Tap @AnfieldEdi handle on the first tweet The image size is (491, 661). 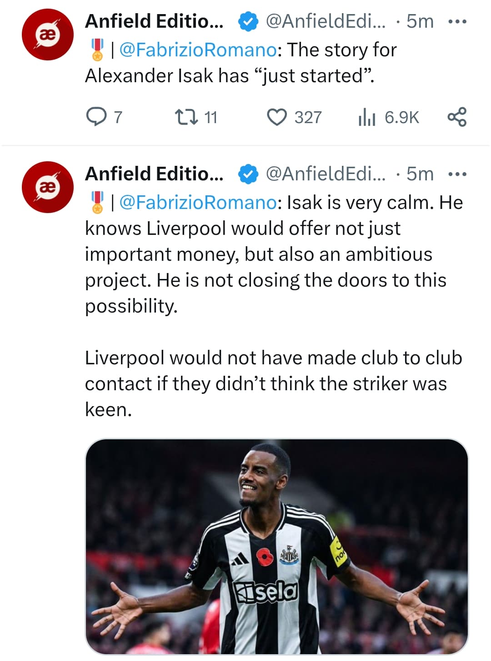(325, 21)
